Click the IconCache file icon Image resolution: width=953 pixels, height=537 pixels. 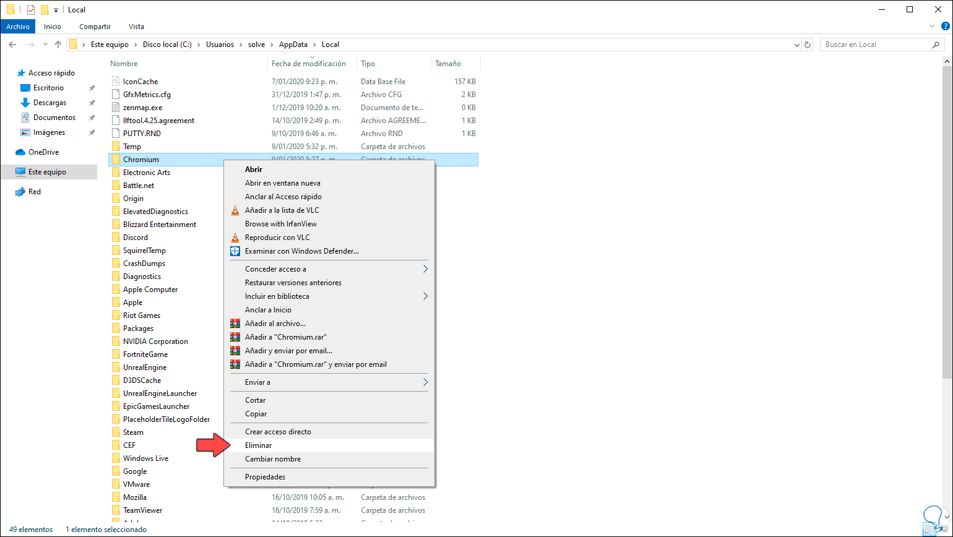tap(116, 82)
